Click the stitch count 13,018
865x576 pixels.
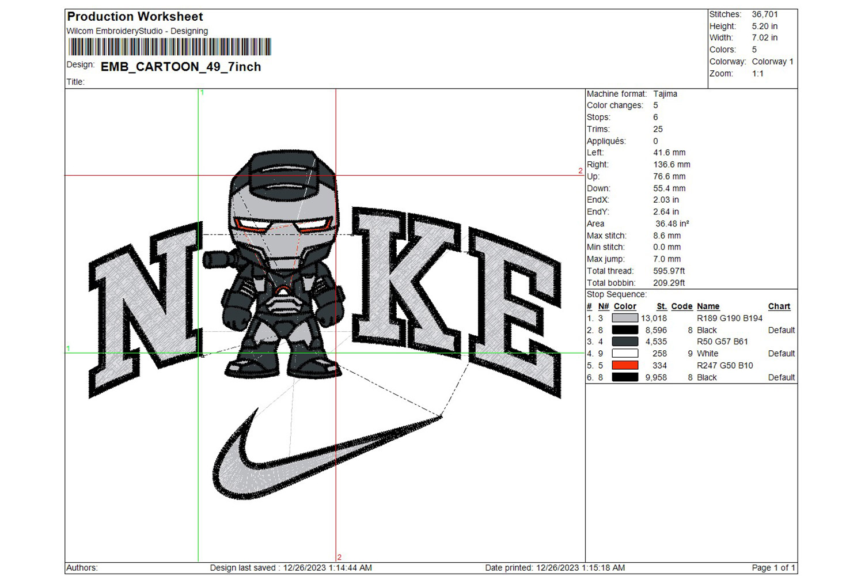coord(654,318)
